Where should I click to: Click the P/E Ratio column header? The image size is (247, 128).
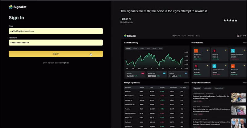pyautogui.click(x=183, y=87)
